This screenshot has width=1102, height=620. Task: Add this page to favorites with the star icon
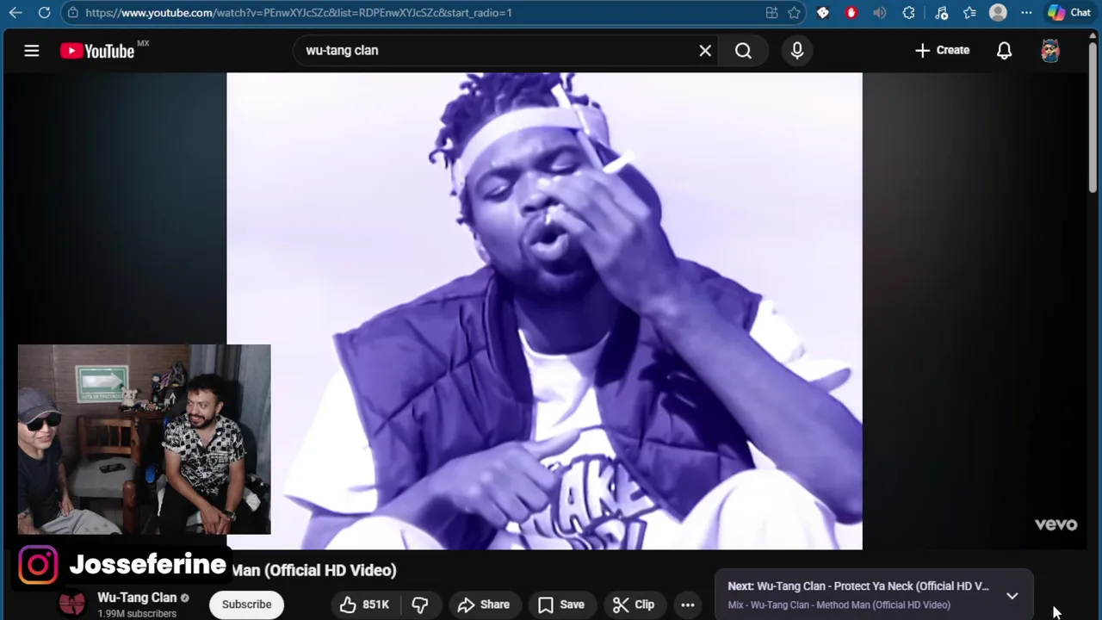click(x=795, y=13)
